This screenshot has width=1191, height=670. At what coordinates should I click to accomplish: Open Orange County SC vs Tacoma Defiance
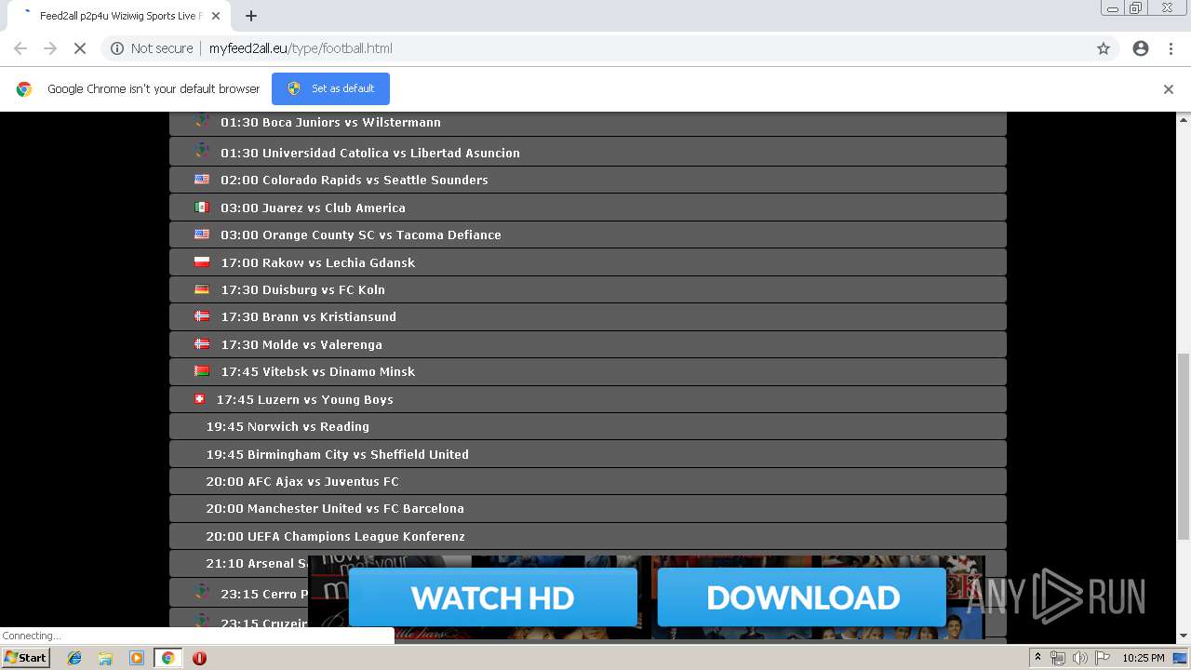click(361, 234)
